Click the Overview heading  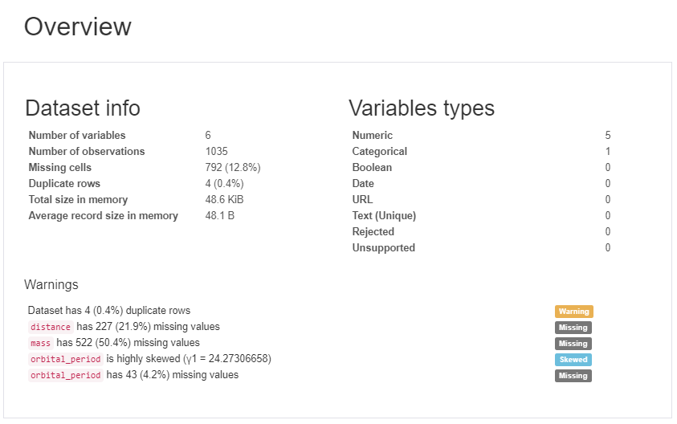click(x=77, y=26)
